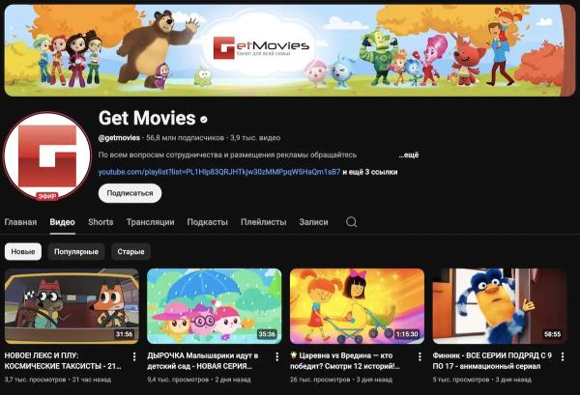Click the Подписаться subscribe button
The image size is (580, 395).
130,193
